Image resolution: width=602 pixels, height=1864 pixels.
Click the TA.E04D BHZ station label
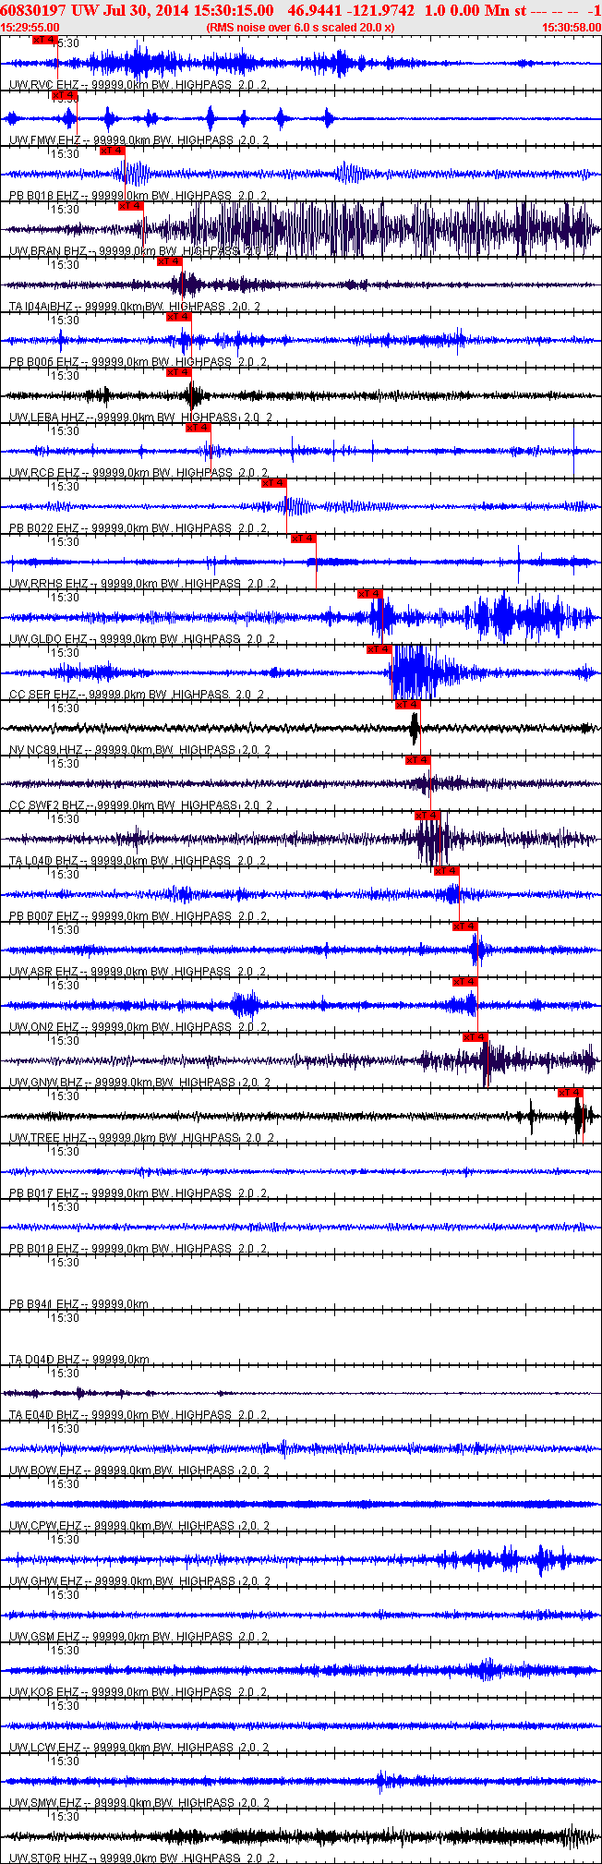[44, 1415]
